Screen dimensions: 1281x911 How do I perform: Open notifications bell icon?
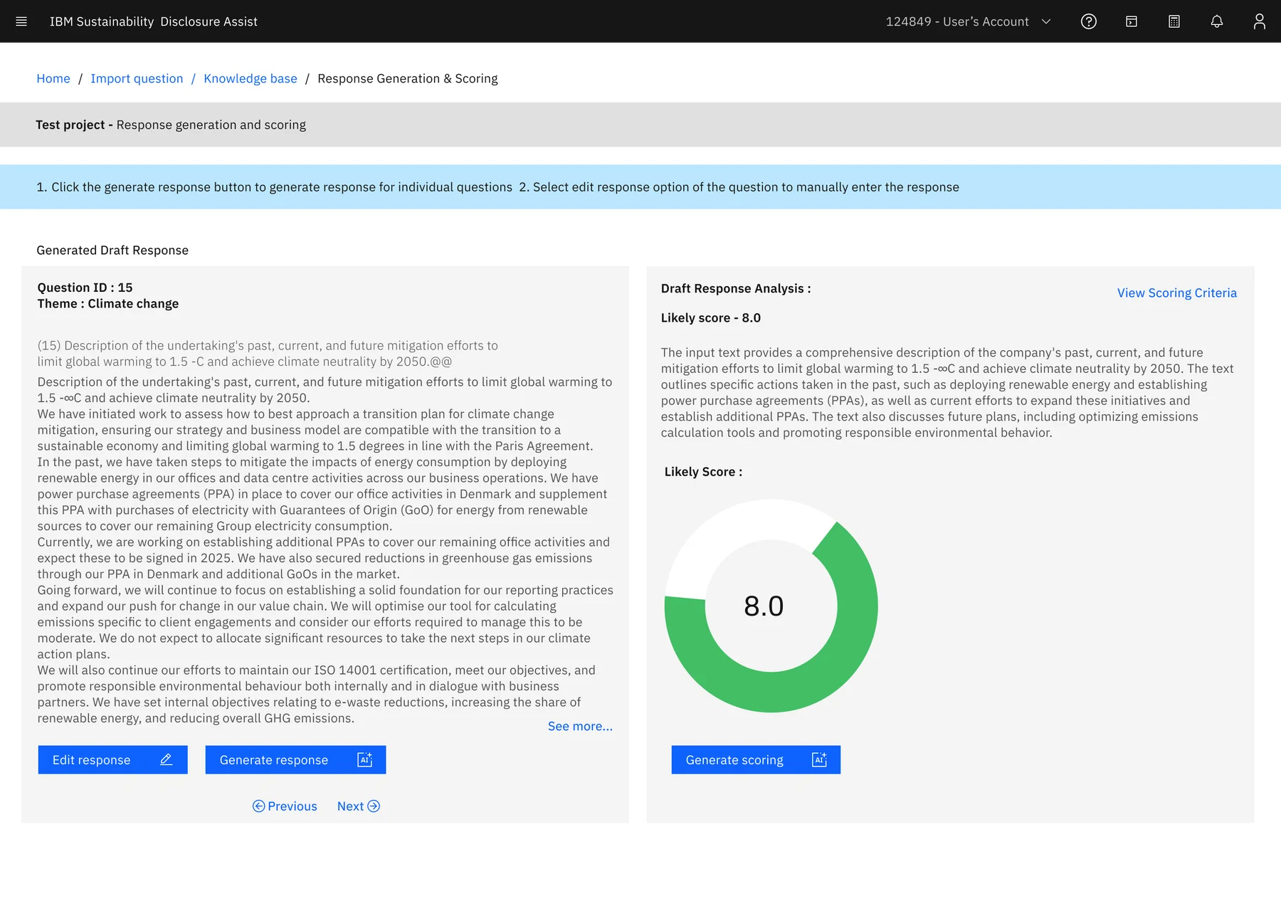coord(1217,21)
